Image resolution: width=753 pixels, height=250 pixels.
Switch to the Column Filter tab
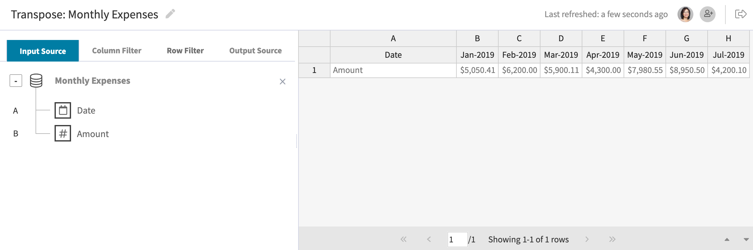116,50
